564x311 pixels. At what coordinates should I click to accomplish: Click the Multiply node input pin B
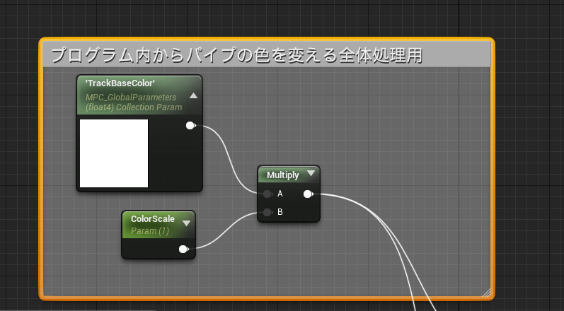click(x=267, y=212)
